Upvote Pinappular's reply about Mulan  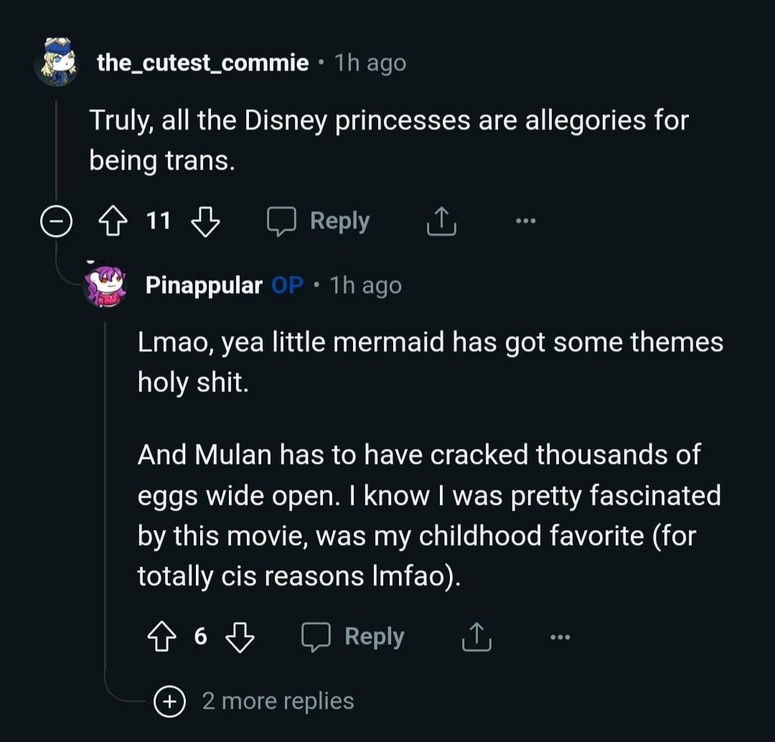161,636
